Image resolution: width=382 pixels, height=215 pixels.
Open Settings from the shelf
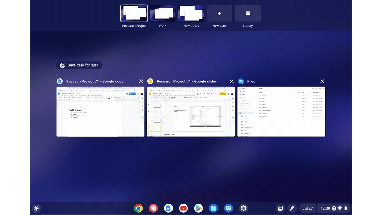tap(244, 208)
